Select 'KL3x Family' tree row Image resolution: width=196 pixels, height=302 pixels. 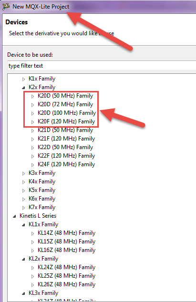pyautogui.click(x=43, y=293)
